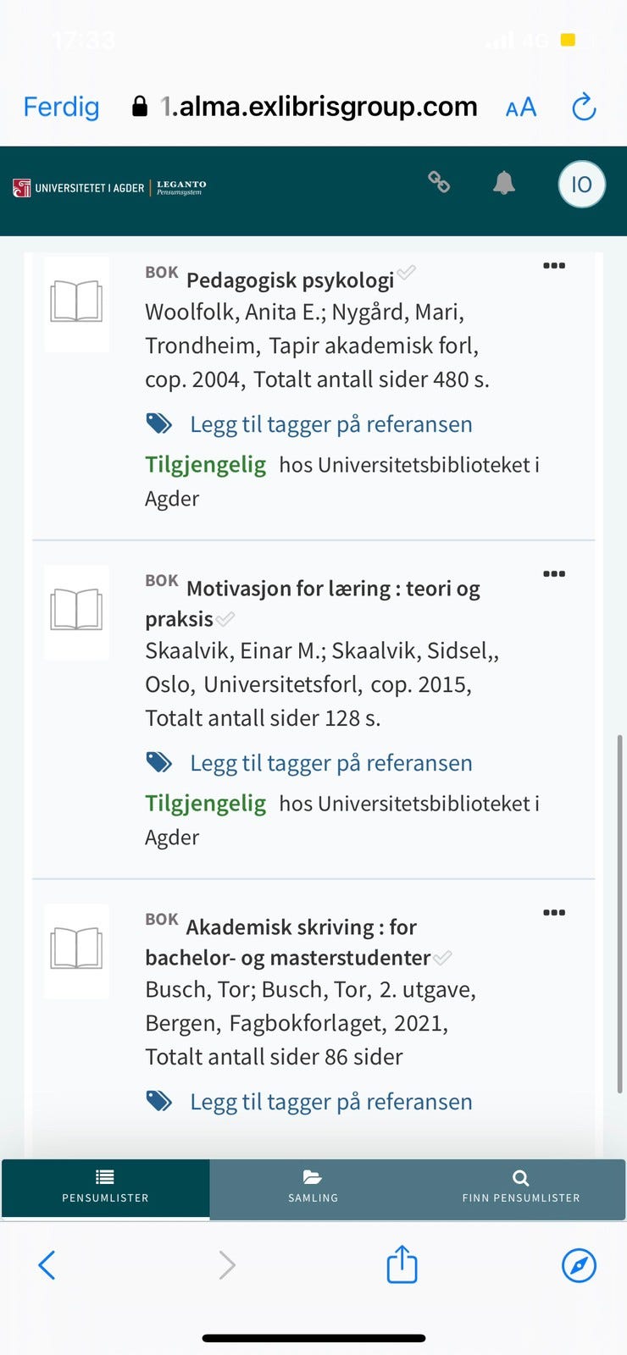Go back with the browser back arrow
The height and width of the screenshot is (1355, 627).
[x=47, y=1265]
